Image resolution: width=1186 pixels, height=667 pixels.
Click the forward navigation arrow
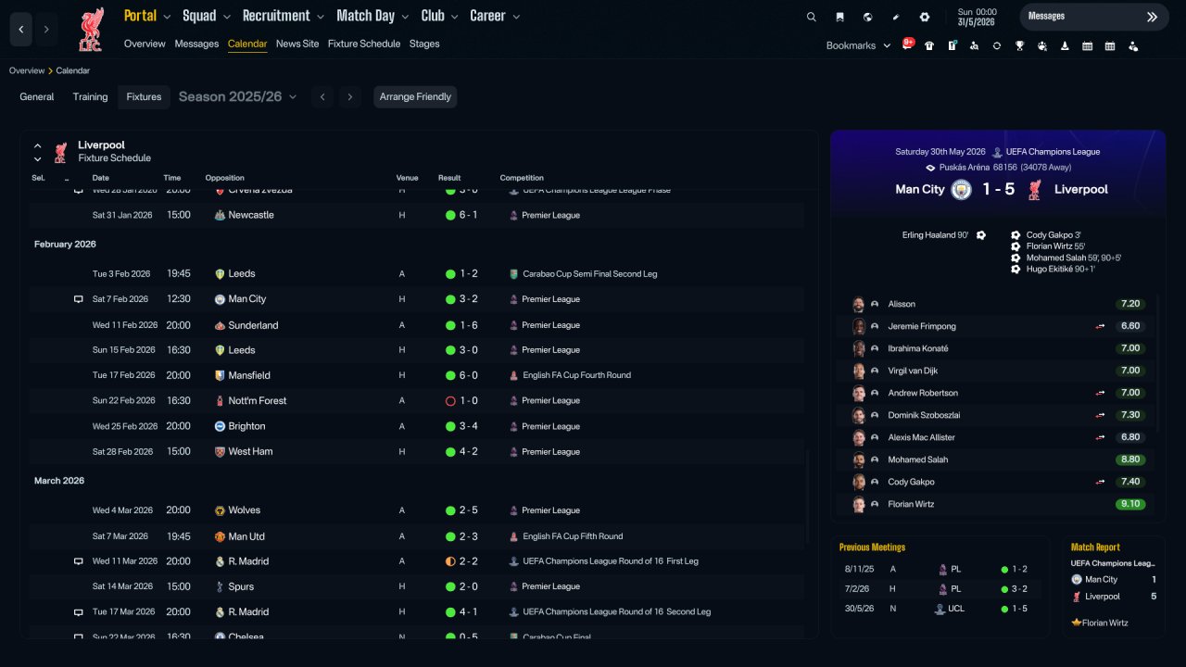tap(46, 30)
